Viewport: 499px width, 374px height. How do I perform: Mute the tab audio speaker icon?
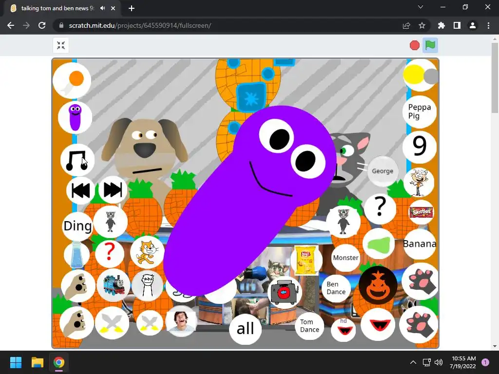[x=102, y=8]
